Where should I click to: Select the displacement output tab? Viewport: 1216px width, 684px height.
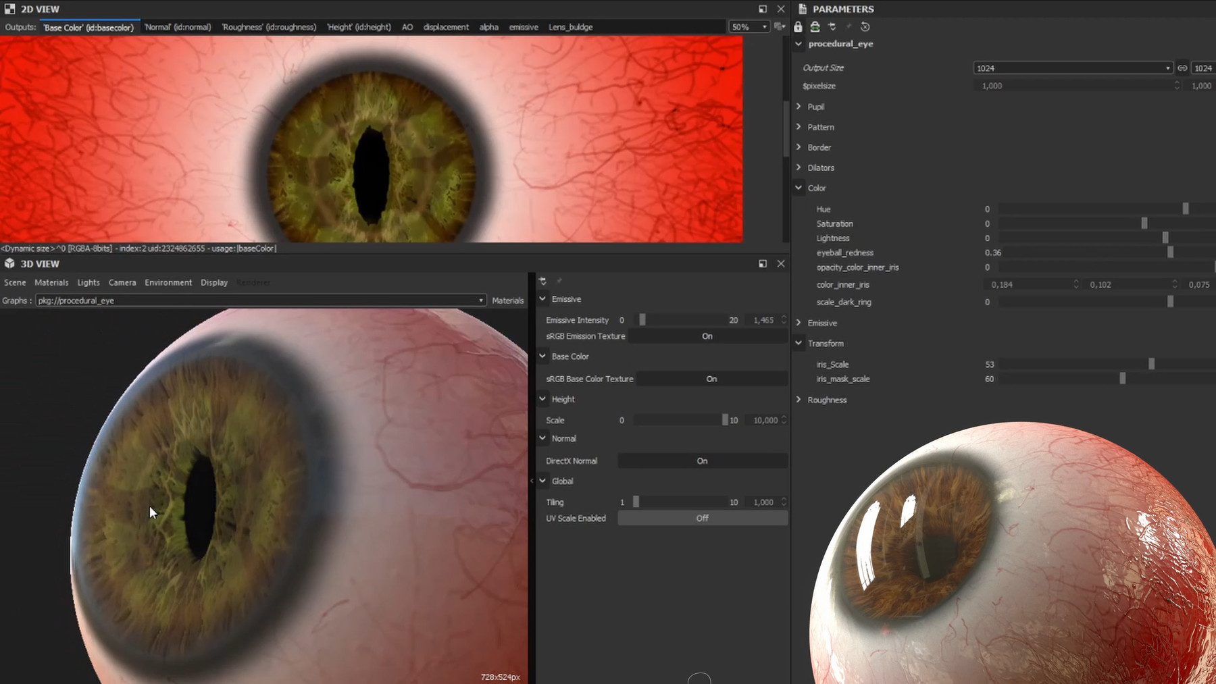click(446, 27)
